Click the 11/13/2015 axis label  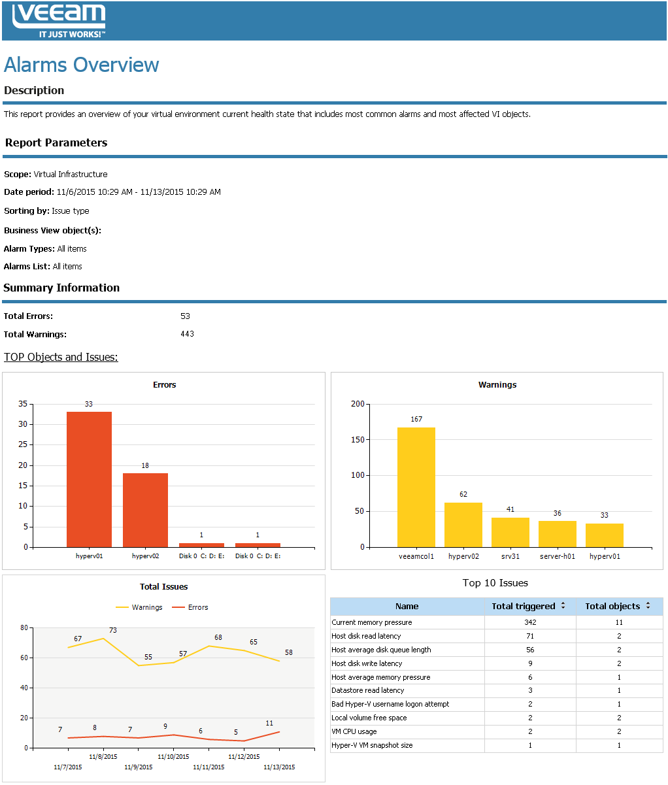(x=279, y=767)
